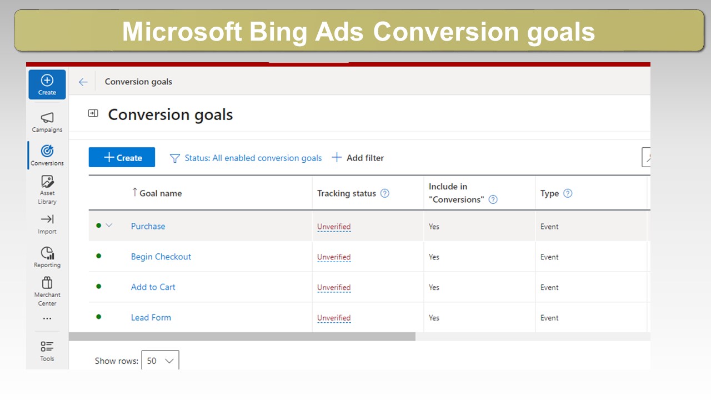
Task: Open Import in the sidebar
Action: (x=47, y=224)
